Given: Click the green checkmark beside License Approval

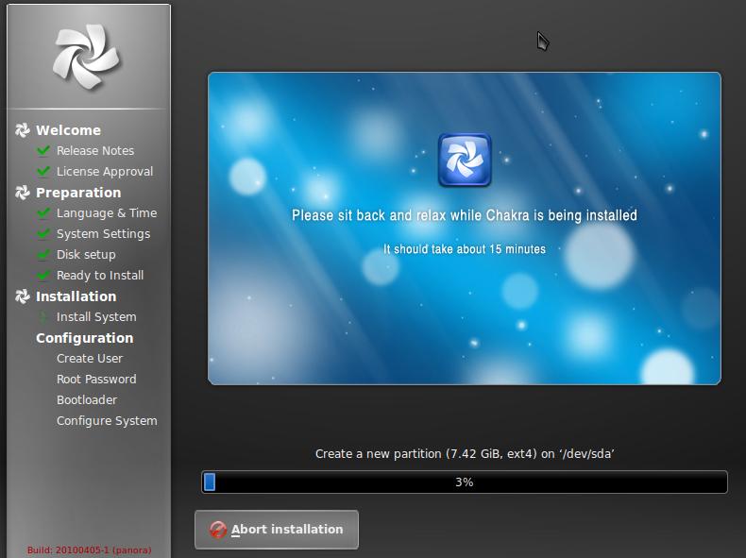Looking at the screenshot, I should 42,172.
